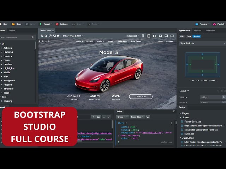Open the Options tab
Screen dimensions: 226x169
[x=198, y=31]
